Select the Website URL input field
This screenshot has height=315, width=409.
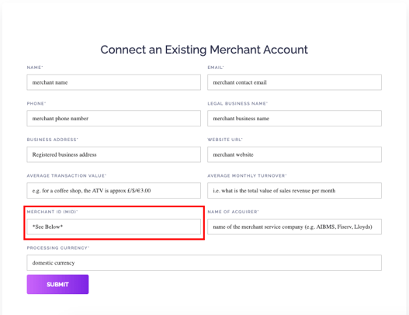[x=294, y=154]
